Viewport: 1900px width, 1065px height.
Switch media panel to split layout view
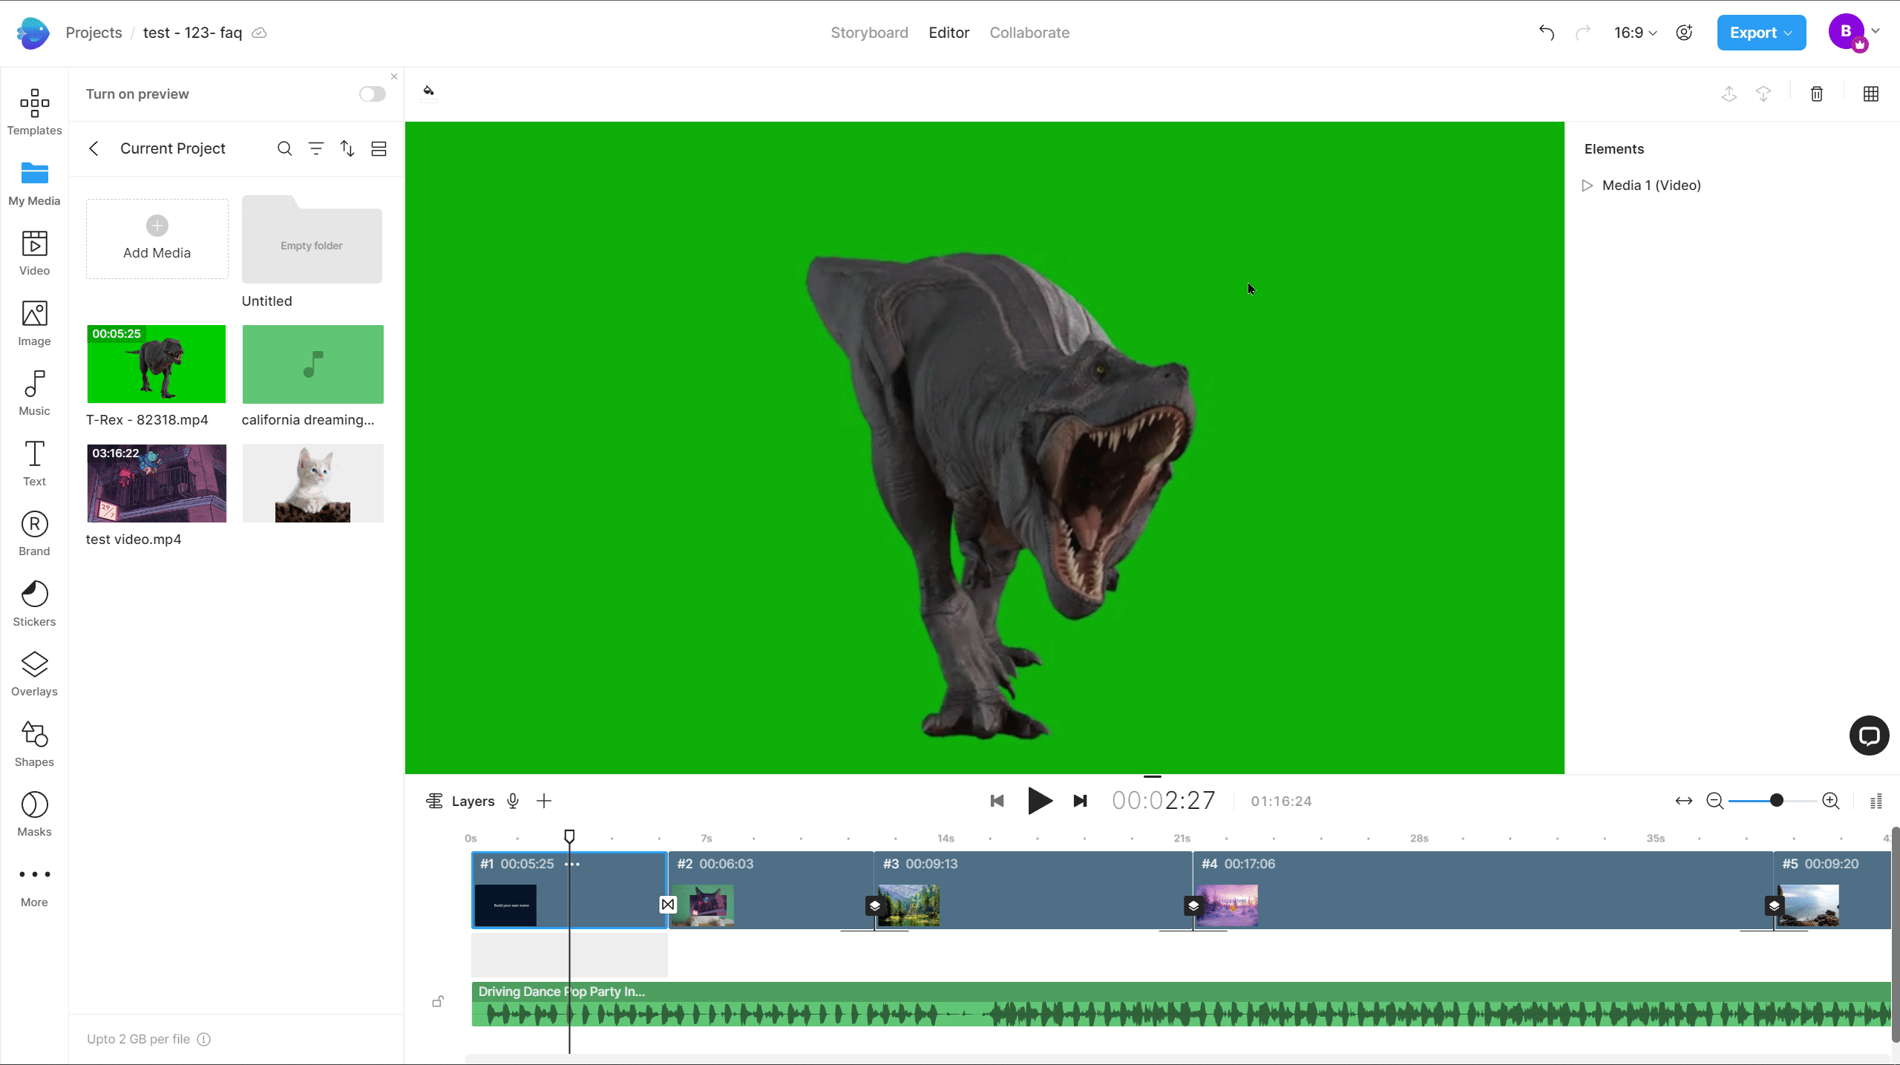pos(378,148)
